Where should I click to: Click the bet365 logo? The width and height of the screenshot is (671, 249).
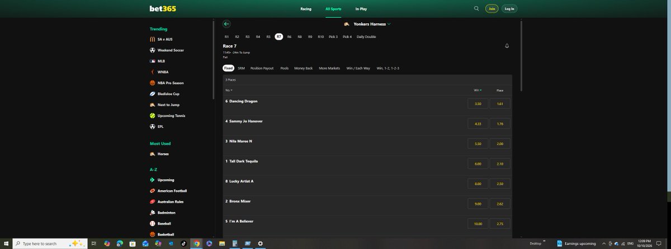pyautogui.click(x=163, y=8)
